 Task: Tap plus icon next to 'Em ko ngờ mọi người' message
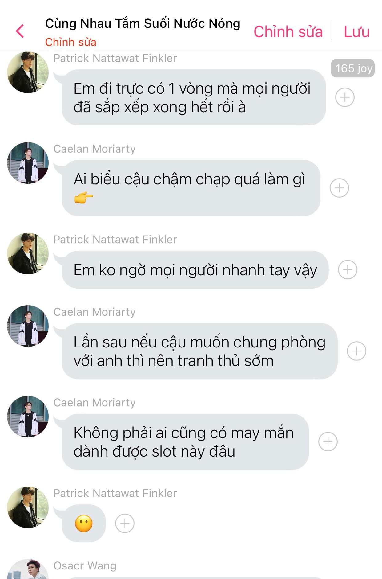coord(348,270)
